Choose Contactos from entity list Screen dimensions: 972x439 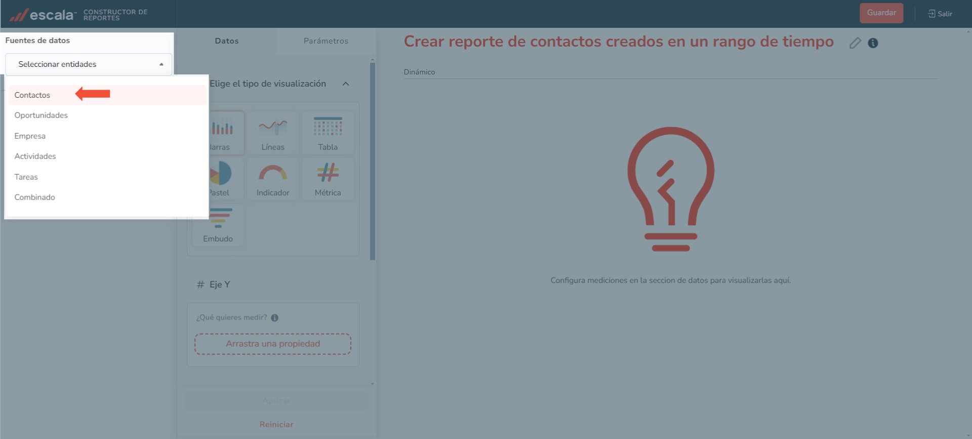click(108, 95)
